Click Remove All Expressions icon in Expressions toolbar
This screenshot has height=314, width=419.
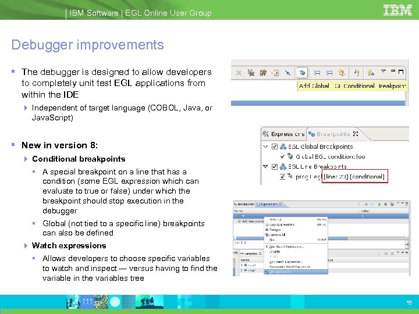coord(392,204)
